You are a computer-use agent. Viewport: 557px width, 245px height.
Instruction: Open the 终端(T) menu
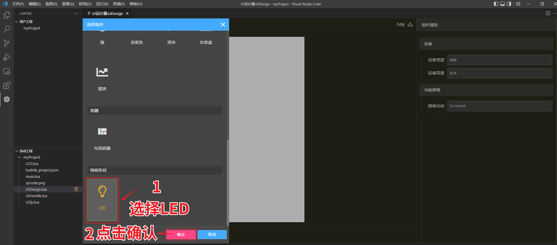(x=119, y=4)
